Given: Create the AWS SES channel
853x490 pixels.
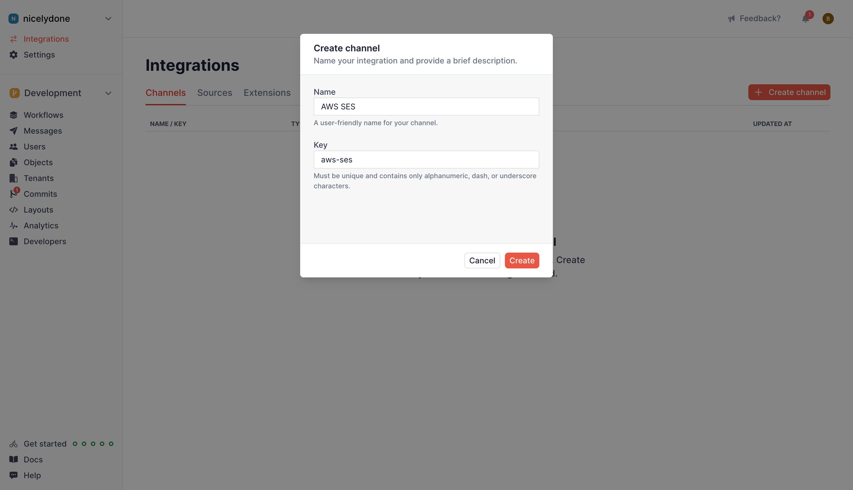Looking at the screenshot, I should [x=522, y=260].
